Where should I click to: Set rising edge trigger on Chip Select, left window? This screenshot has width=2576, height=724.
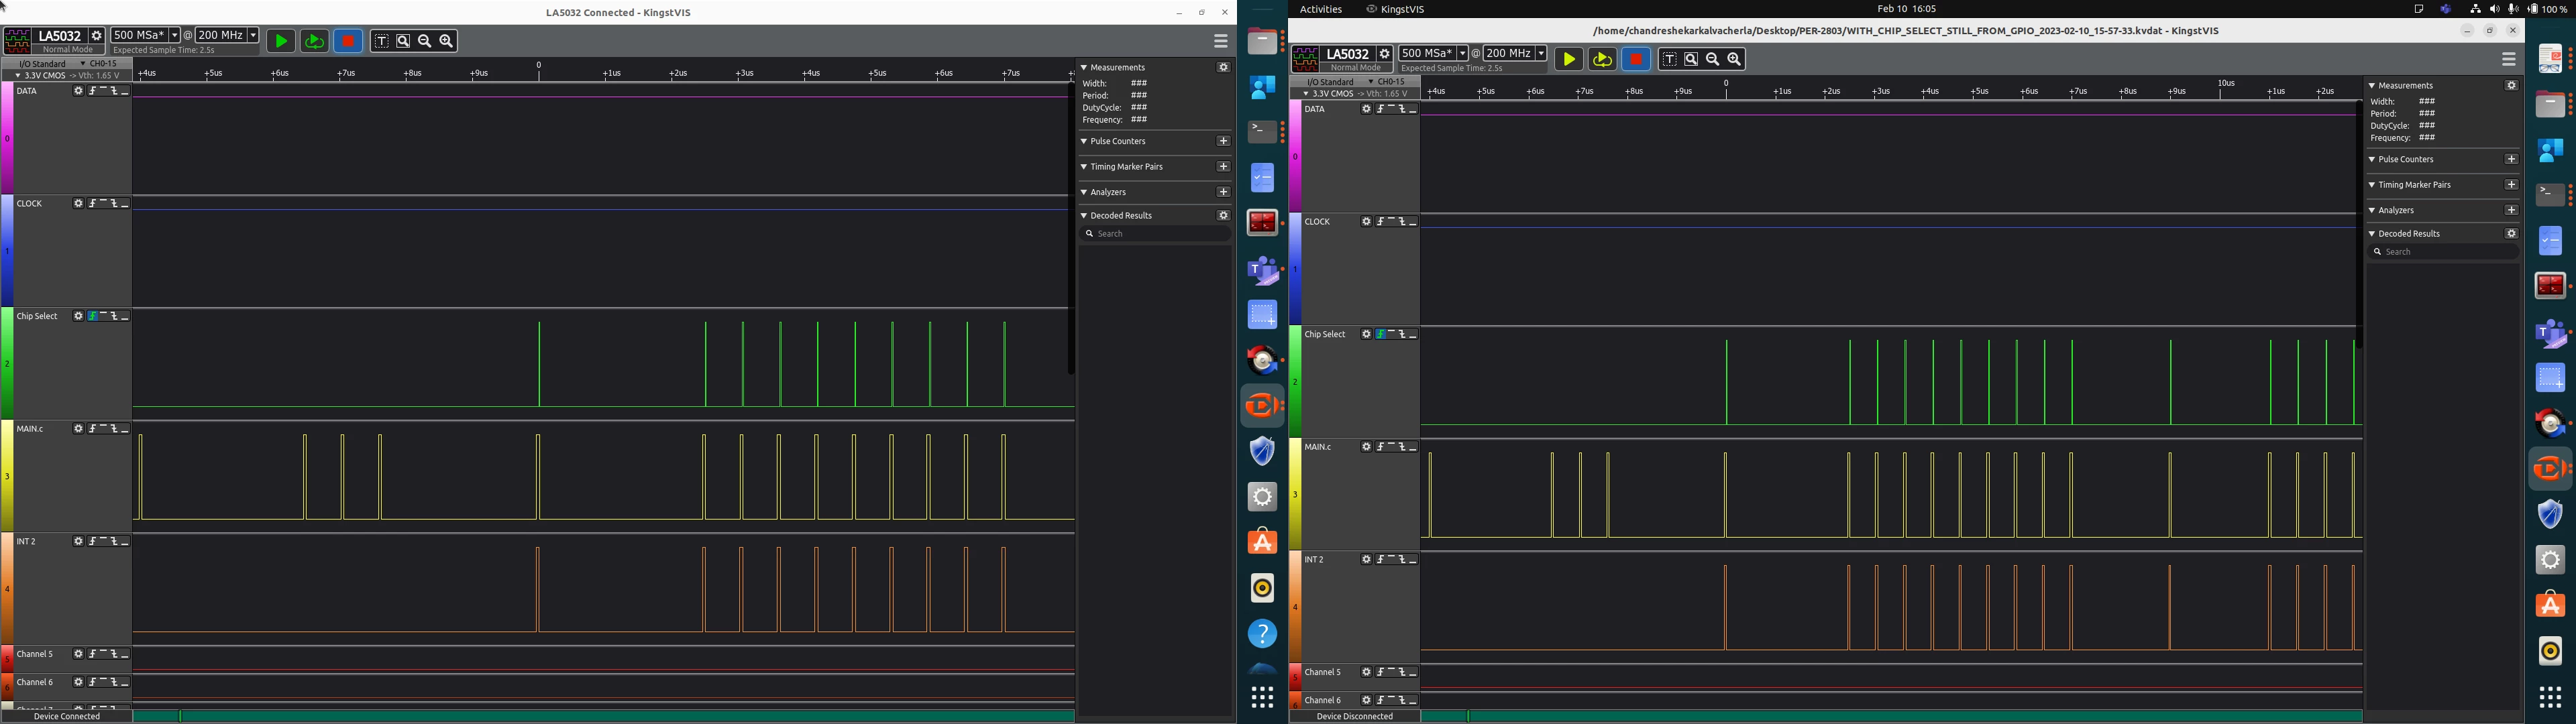pyautogui.click(x=93, y=316)
